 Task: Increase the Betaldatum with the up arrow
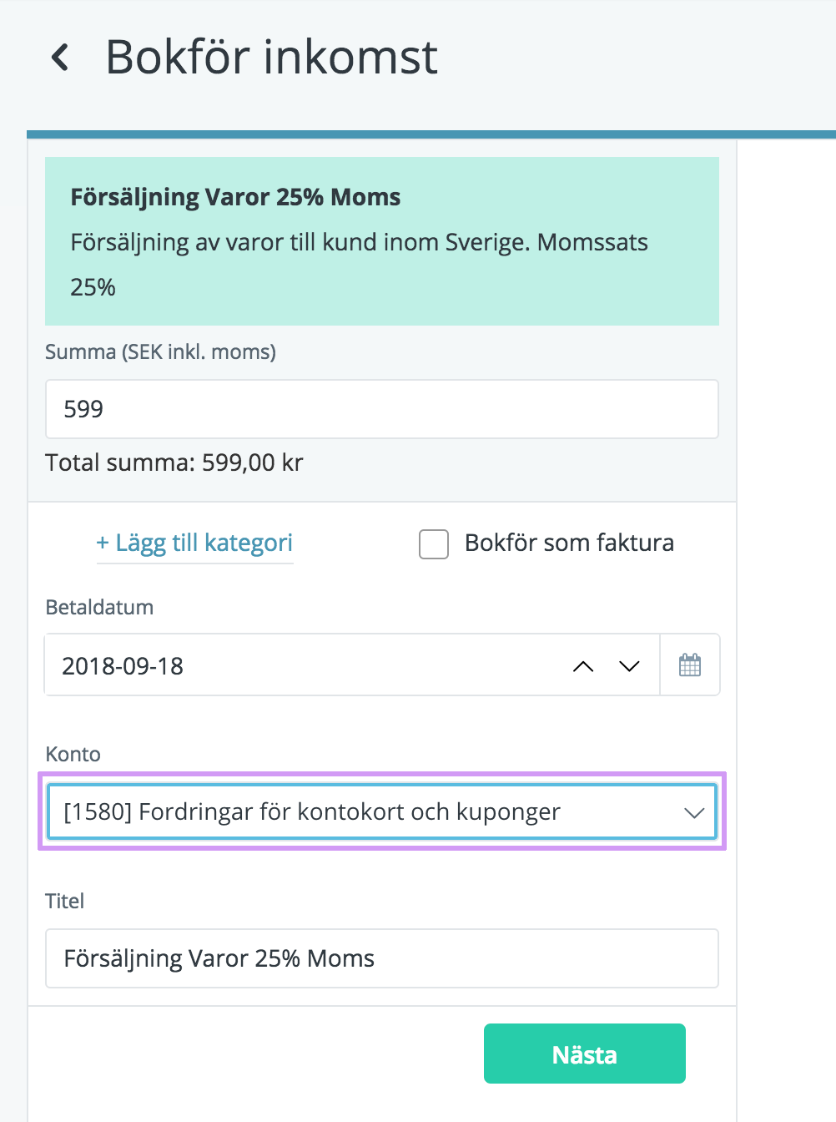583,666
